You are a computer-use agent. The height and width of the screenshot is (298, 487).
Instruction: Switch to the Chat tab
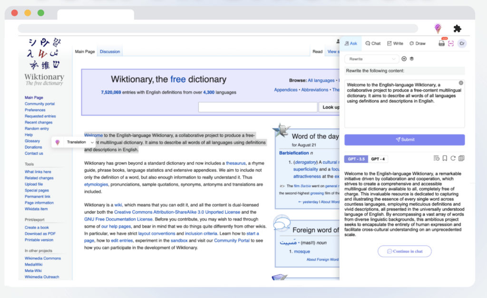(x=373, y=43)
